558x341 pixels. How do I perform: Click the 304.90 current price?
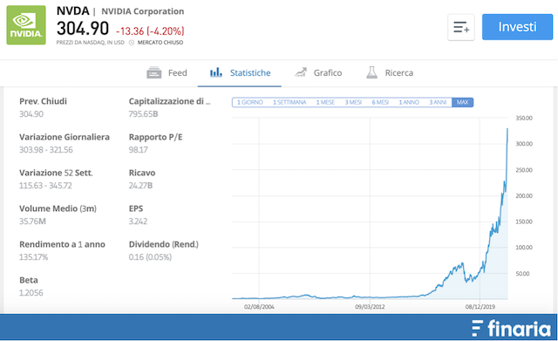83,29
